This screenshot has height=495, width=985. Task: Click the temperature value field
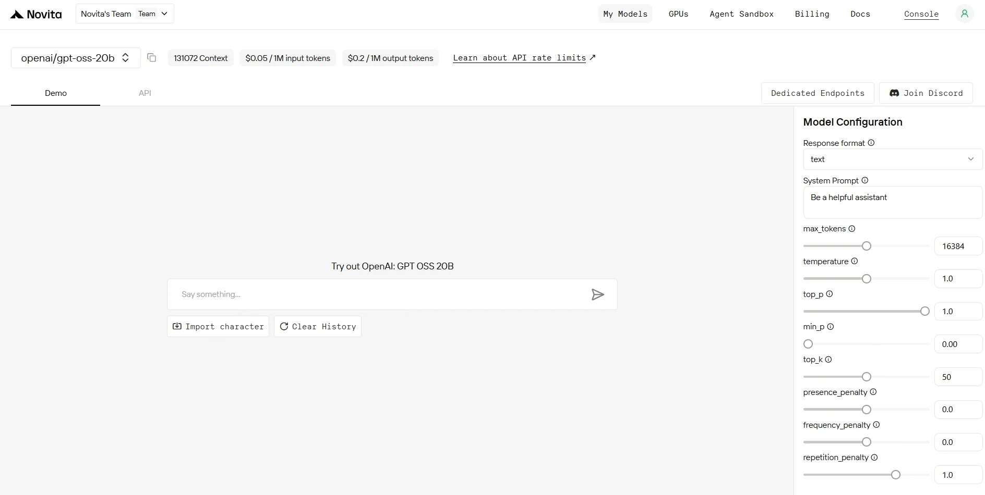click(958, 279)
